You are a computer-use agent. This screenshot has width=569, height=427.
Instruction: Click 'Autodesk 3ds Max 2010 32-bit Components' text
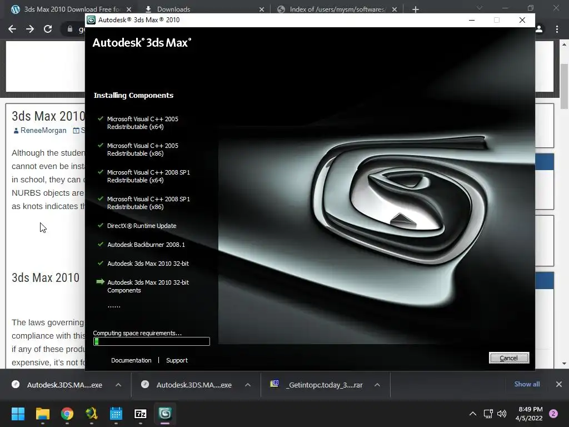coord(148,286)
